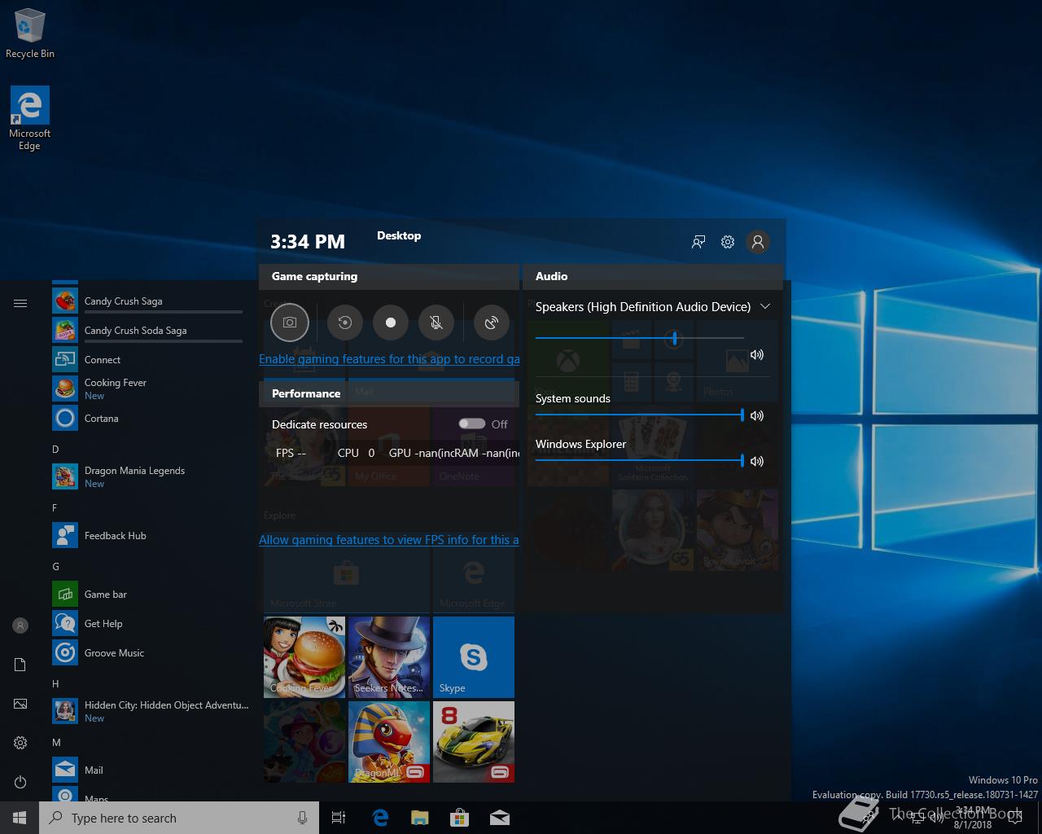This screenshot has height=834, width=1042.
Task: Mute the System sounds speaker icon
Action: [757, 415]
